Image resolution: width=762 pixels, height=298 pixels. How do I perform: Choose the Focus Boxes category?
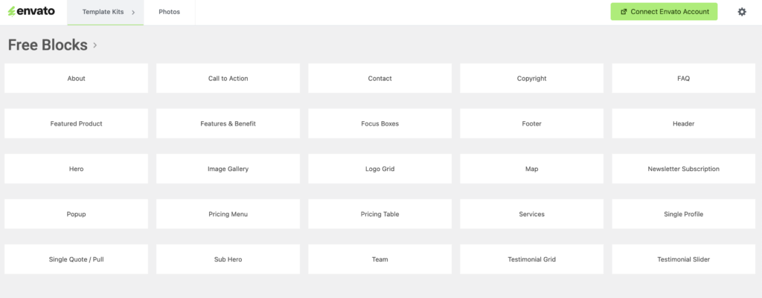pos(380,124)
